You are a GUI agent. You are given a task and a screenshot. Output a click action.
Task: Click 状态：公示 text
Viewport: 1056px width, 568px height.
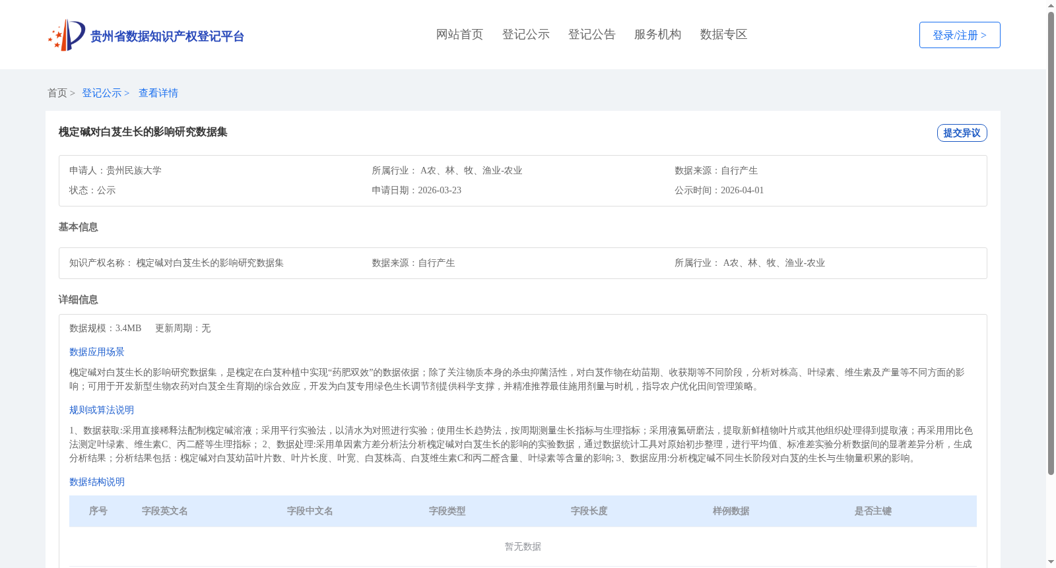pos(92,190)
